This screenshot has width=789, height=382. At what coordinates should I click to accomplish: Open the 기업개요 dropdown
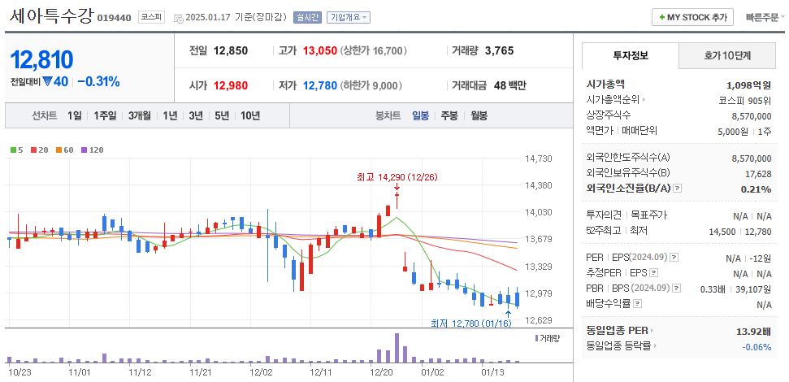tap(349, 17)
